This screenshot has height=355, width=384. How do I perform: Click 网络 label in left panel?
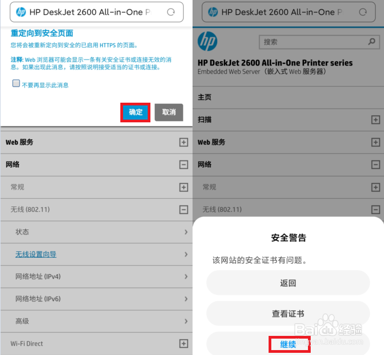pyautogui.click(x=13, y=164)
